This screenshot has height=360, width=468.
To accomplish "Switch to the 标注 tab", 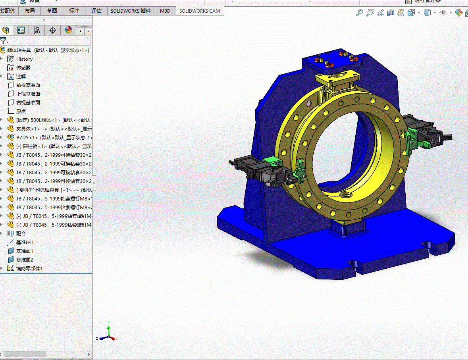I will (x=74, y=11).
